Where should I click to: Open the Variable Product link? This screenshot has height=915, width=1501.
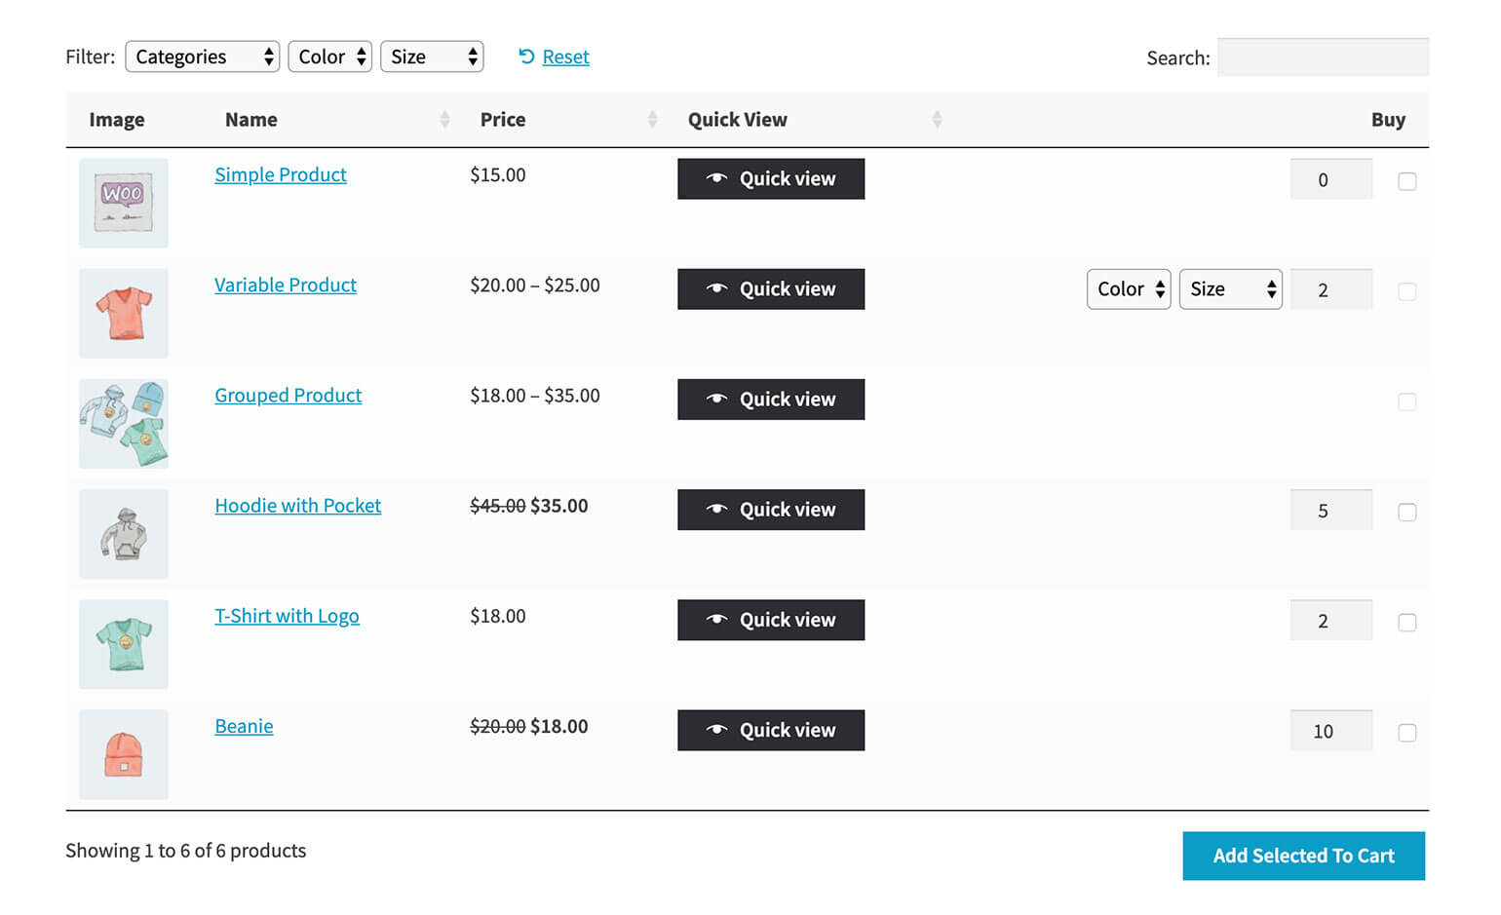tap(286, 286)
